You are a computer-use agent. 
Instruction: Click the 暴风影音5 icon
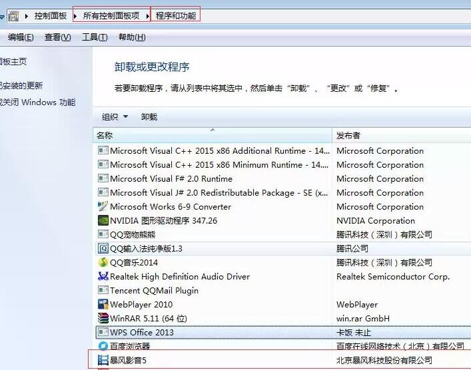click(103, 360)
